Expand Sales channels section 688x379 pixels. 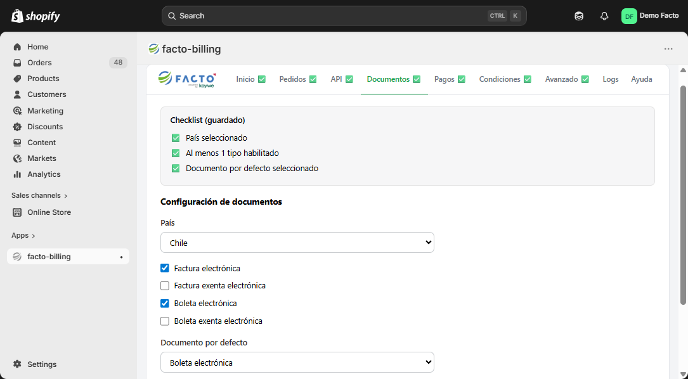coord(39,196)
